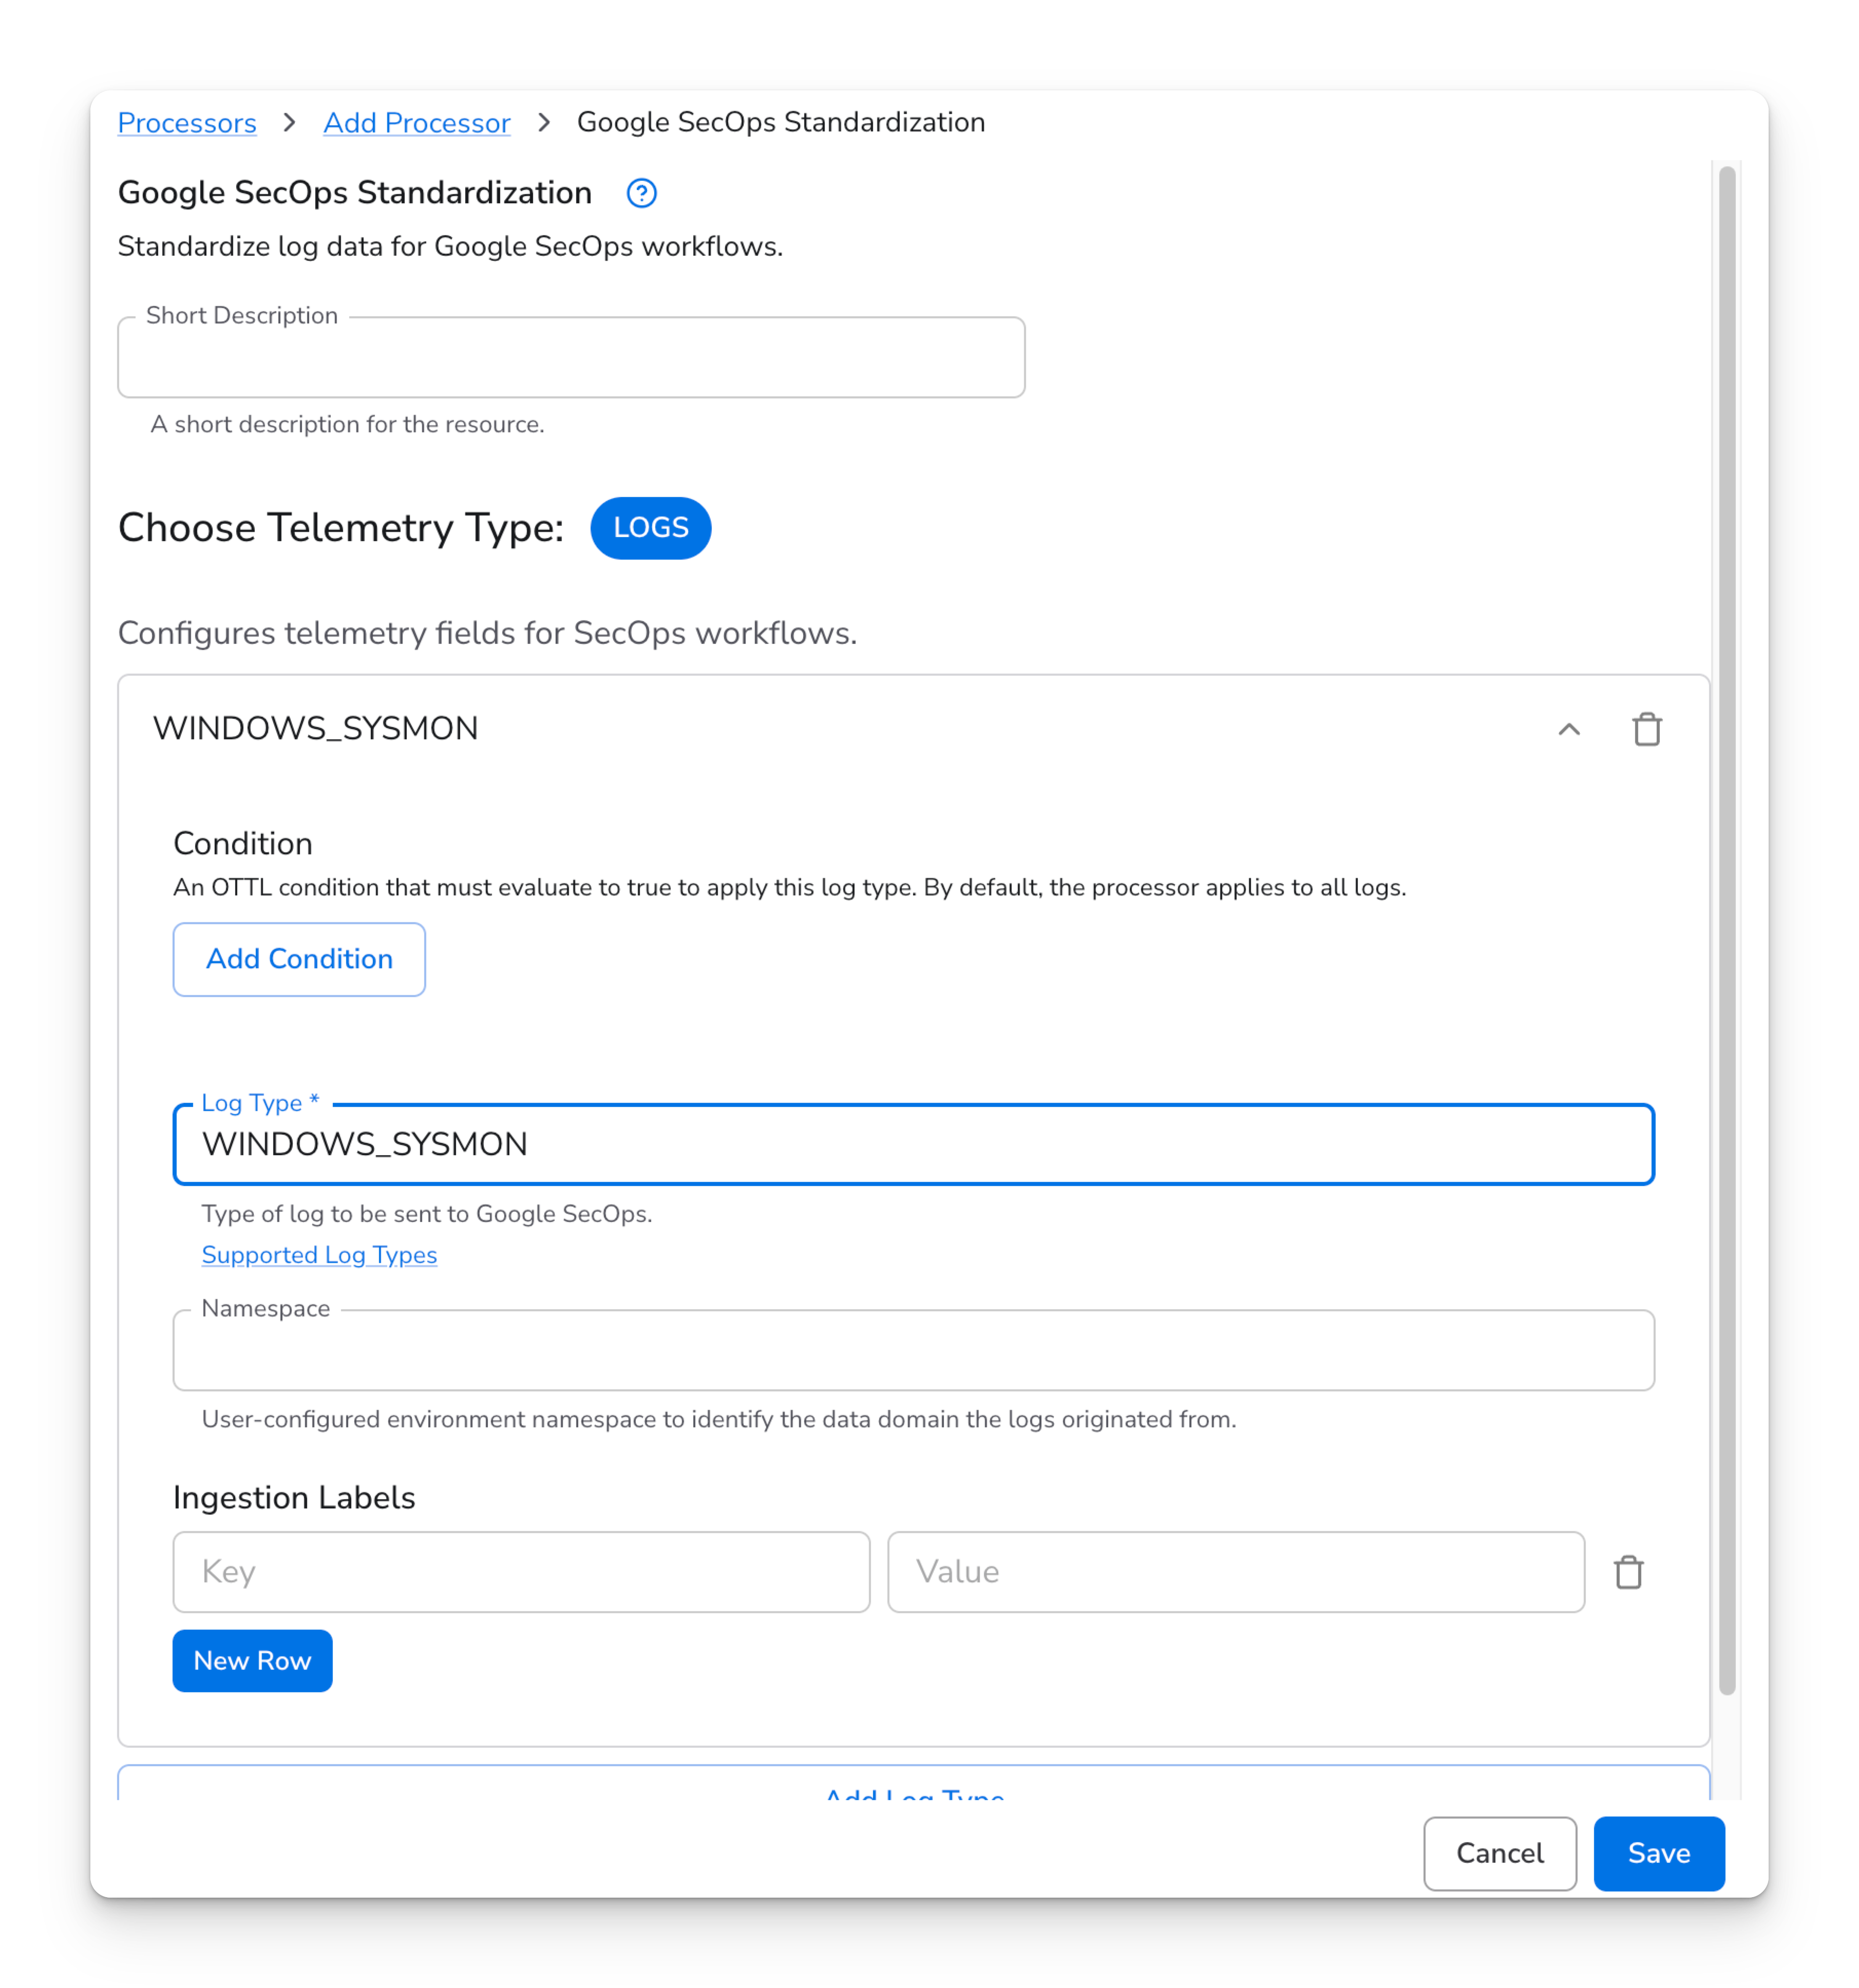
Task: Select the LOGS telemetry type chip
Action: point(650,528)
